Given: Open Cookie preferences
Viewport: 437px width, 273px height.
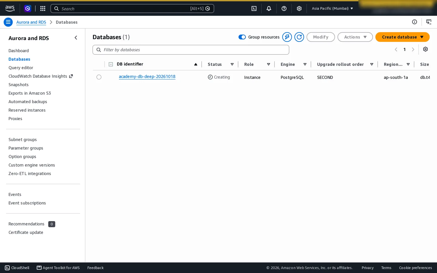Looking at the screenshot, I should (x=415, y=268).
